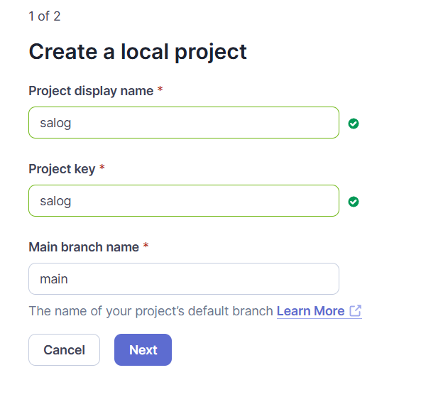Click red asterisk next to Project display name
421x402 pixels.
tap(160, 89)
